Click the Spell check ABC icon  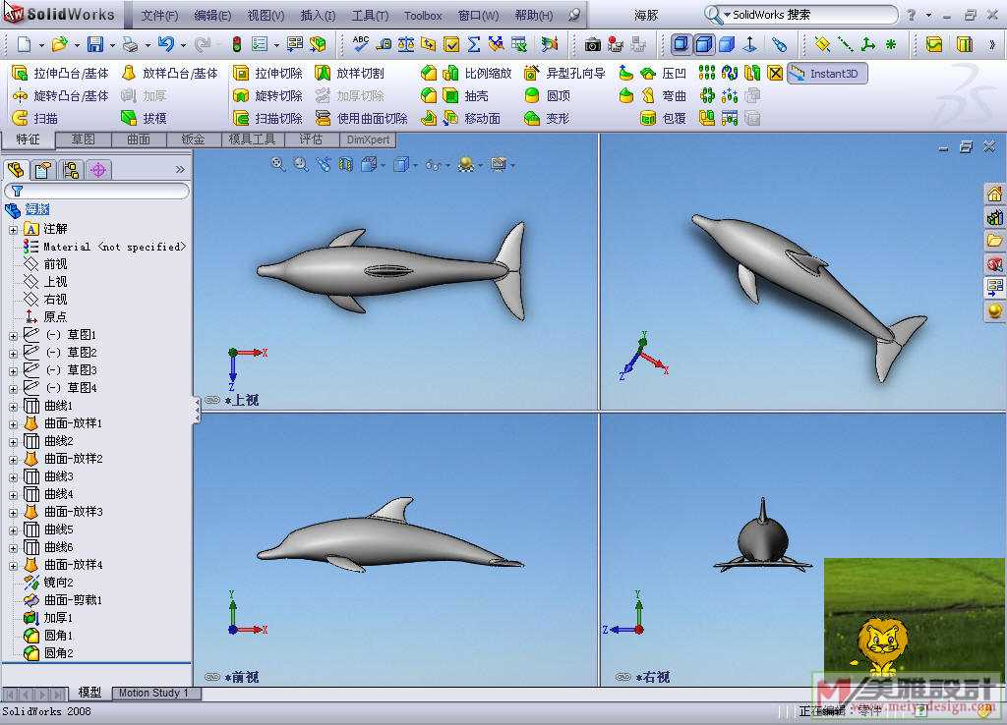coord(361,43)
